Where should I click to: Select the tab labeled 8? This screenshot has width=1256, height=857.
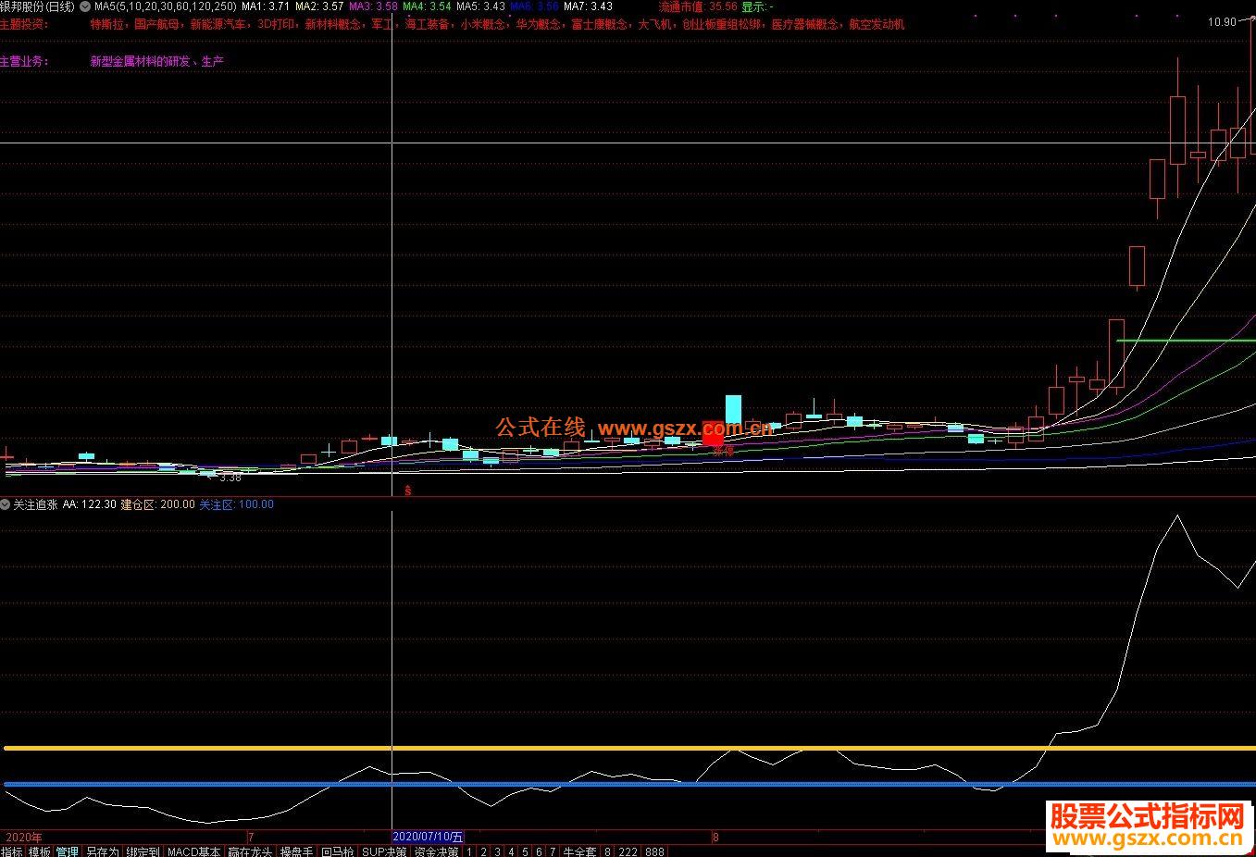point(608,851)
